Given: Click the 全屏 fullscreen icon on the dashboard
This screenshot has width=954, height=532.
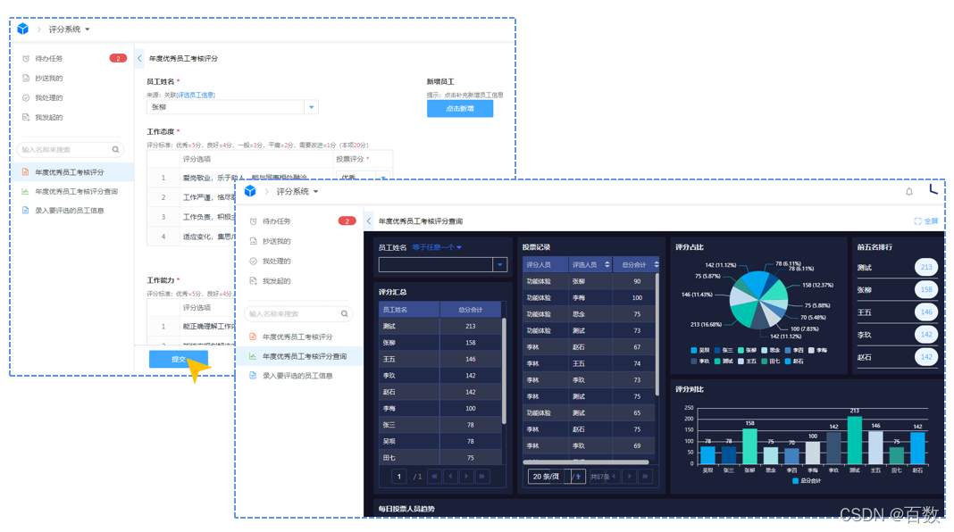Looking at the screenshot, I should coord(917,221).
